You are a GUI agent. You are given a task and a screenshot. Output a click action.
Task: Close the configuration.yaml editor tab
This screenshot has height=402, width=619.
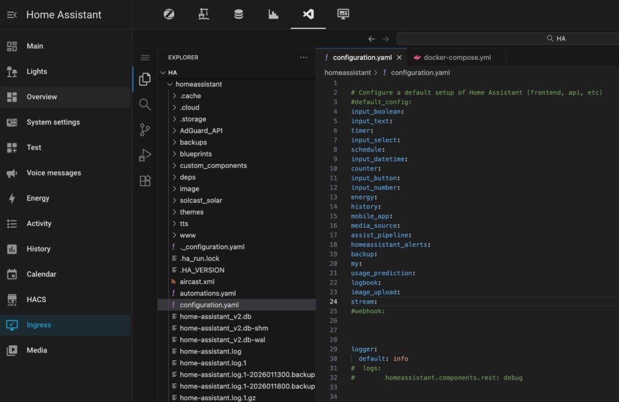399,57
